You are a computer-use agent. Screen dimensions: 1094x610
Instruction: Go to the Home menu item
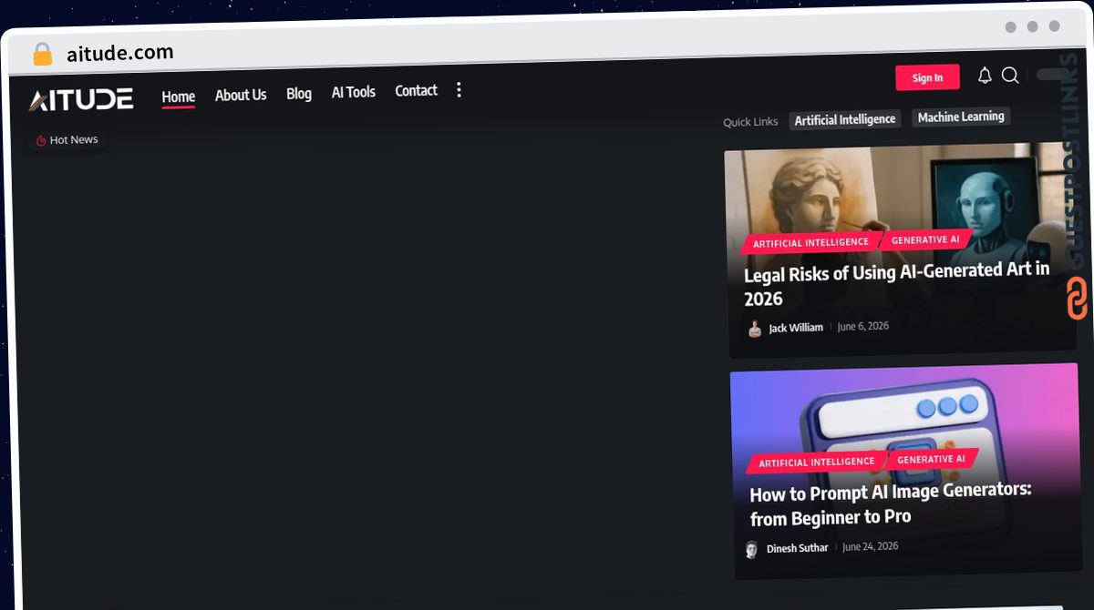(179, 97)
